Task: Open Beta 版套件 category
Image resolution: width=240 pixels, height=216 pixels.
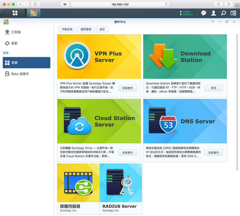Action: (x=20, y=74)
